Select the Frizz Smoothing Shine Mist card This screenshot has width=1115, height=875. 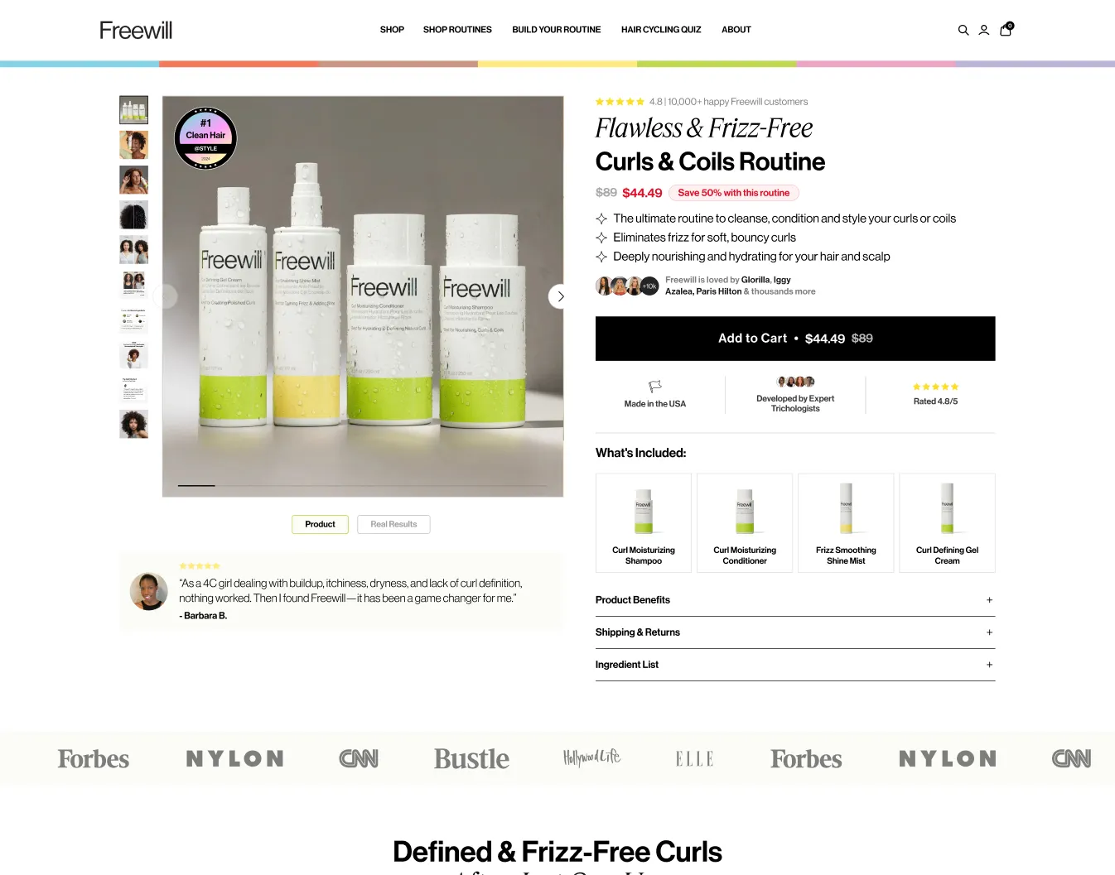(846, 523)
